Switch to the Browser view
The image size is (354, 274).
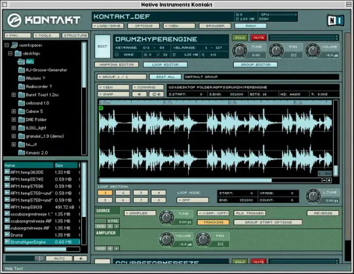(x=215, y=26)
